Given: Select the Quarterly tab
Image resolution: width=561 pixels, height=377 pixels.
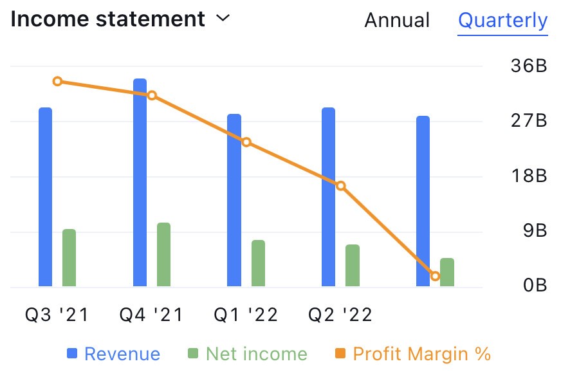Looking at the screenshot, I should [502, 21].
